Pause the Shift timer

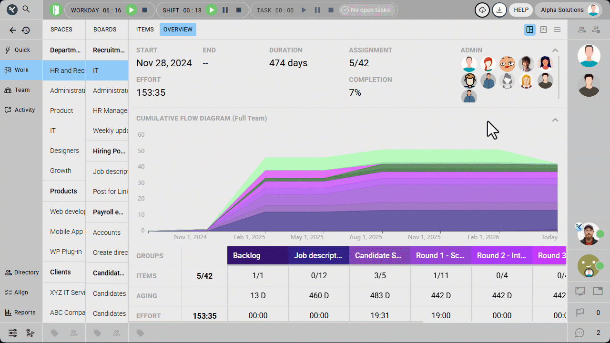(x=225, y=10)
